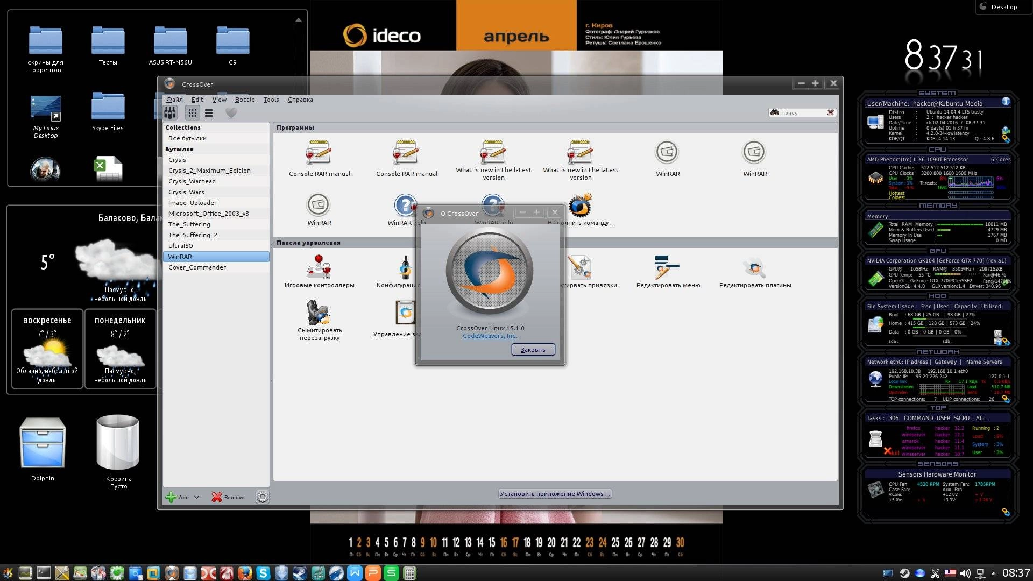This screenshot has height=581, width=1033.
Task: Open Сымитировать перезагрузку item
Action: [319, 320]
